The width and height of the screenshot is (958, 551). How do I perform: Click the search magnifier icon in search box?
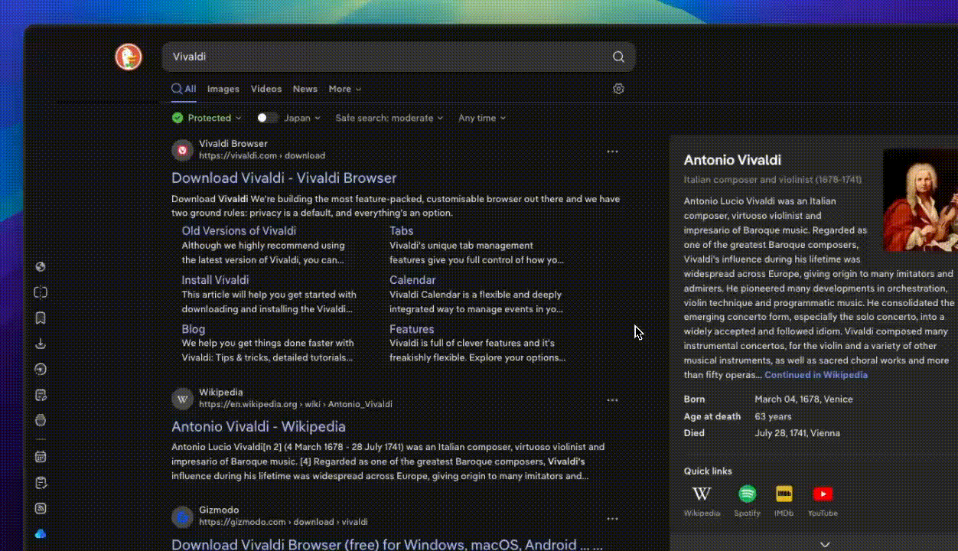point(618,57)
